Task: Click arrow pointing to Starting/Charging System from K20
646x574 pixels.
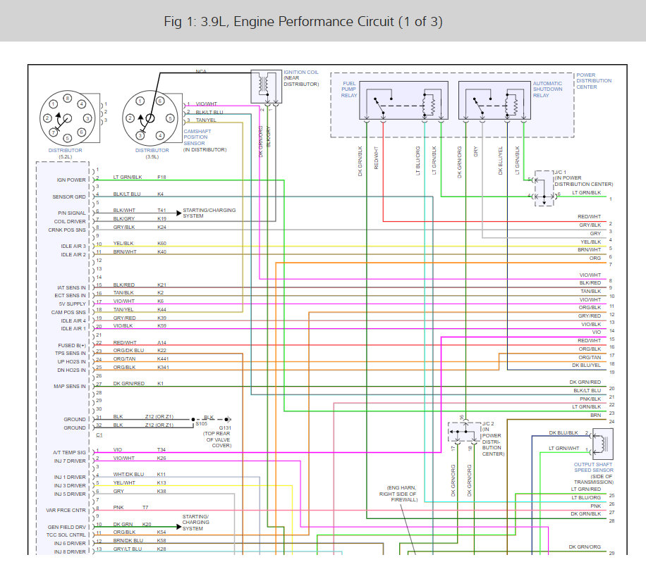Action: (179, 526)
